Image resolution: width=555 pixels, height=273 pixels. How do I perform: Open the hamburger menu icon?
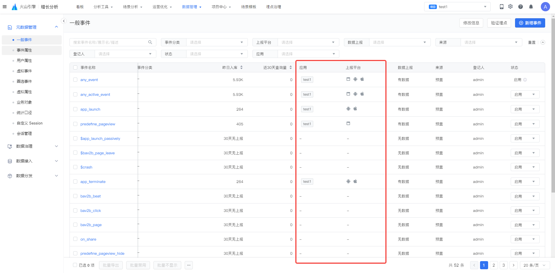[5, 7]
